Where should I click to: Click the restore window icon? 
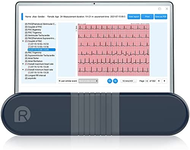click(160, 9)
